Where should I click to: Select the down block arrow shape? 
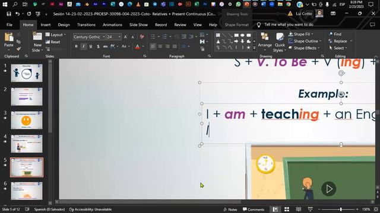(242, 41)
